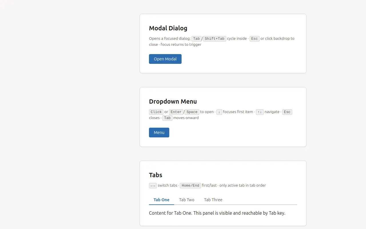Click the Dropdown Menu heading
Image resolution: width=366 pixels, height=229 pixels.
[x=173, y=101]
